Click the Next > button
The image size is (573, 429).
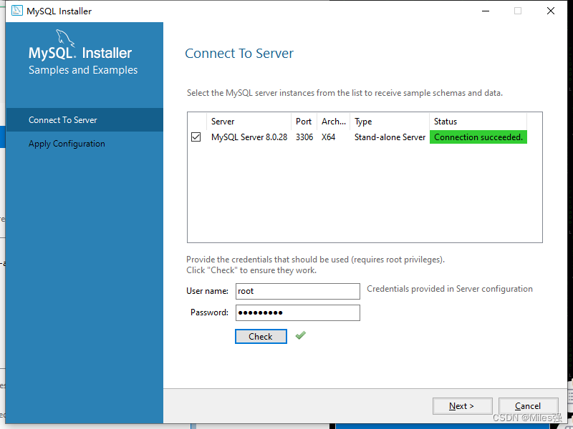click(x=462, y=406)
